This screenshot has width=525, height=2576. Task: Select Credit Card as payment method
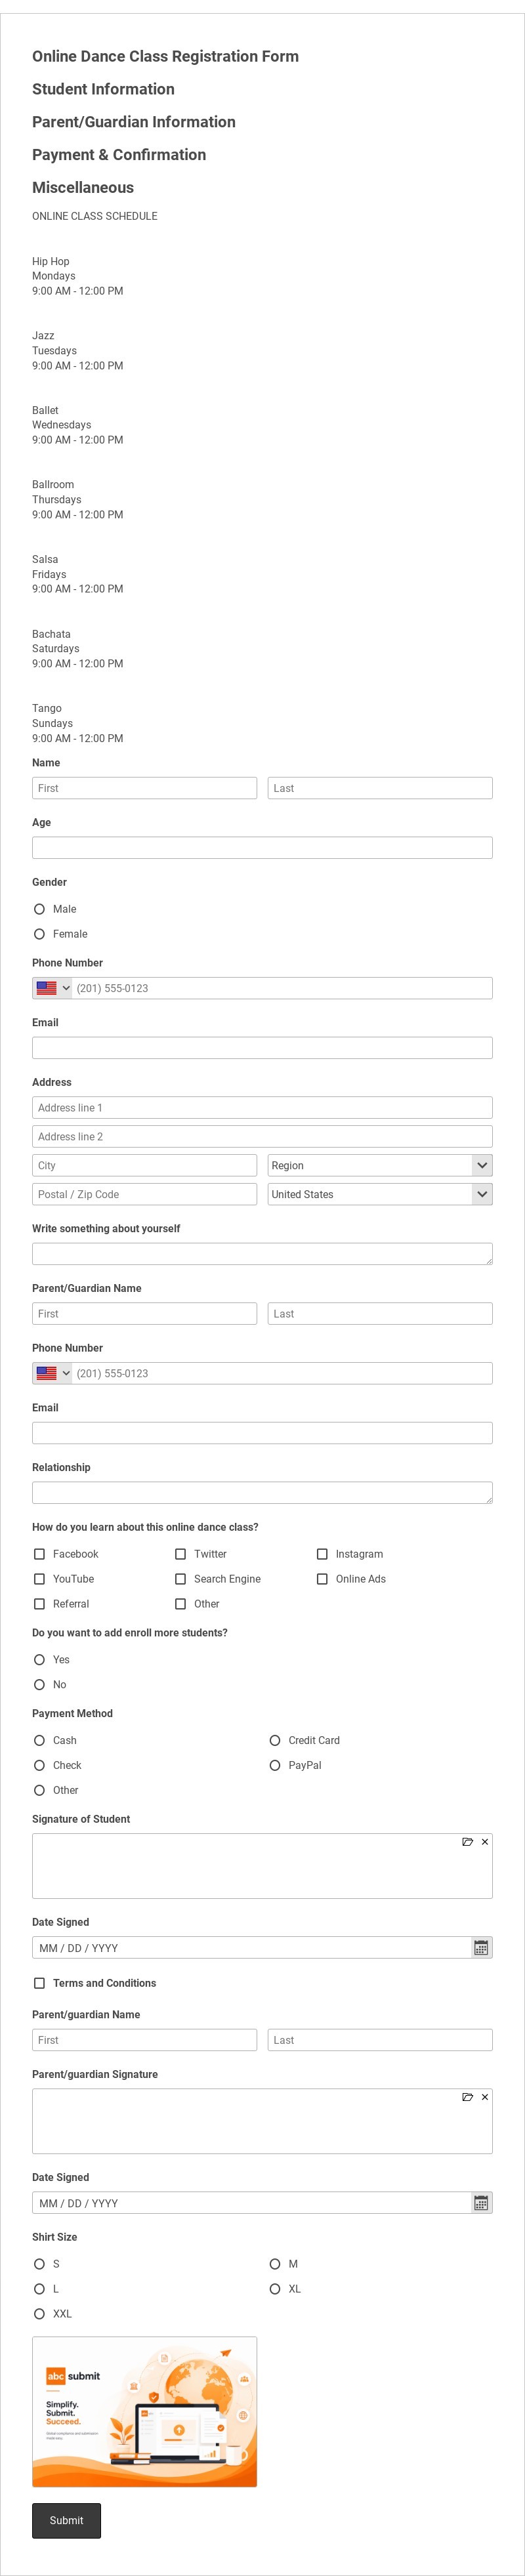pos(275,1740)
